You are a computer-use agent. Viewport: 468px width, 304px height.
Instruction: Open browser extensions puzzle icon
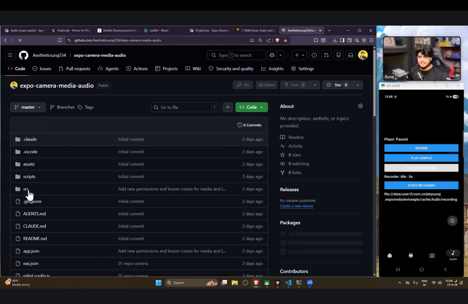[316, 40]
